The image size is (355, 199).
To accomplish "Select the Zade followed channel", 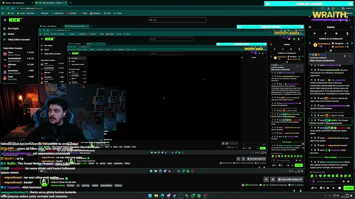I will coord(18,78).
